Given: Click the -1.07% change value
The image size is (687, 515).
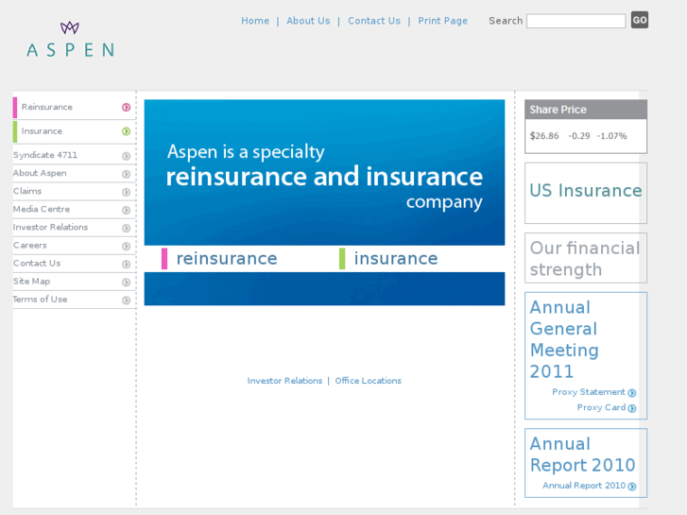Looking at the screenshot, I should [611, 136].
